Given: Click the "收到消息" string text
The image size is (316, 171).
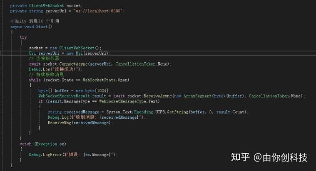Looking at the screenshot, I should click(x=85, y=117).
